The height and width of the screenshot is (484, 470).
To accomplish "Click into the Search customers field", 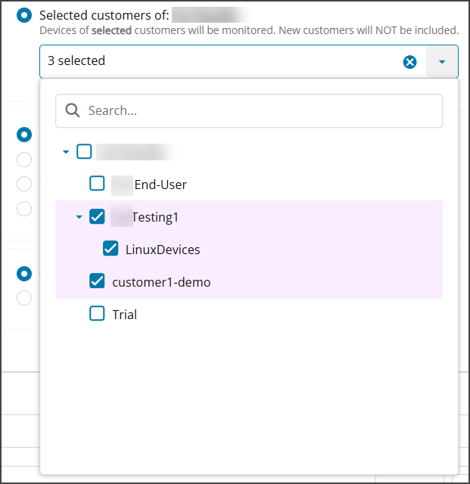I will tap(257, 110).
